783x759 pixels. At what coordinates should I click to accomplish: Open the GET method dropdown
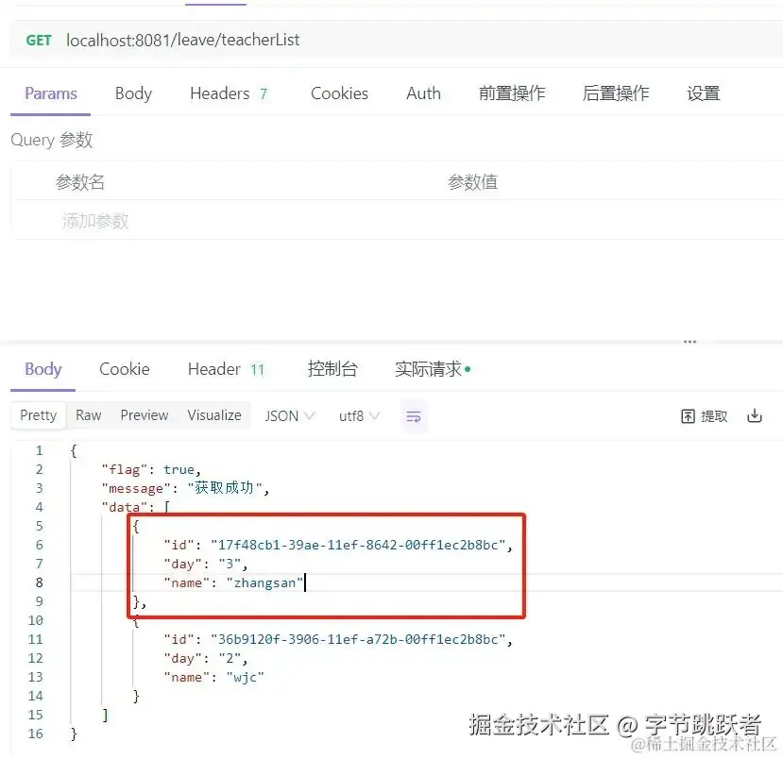coord(38,40)
